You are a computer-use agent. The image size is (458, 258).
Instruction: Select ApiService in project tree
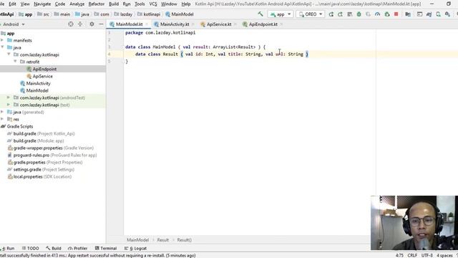click(43, 76)
